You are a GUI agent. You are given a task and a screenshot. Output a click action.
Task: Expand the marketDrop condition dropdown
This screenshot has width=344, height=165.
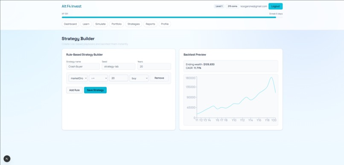(78, 78)
